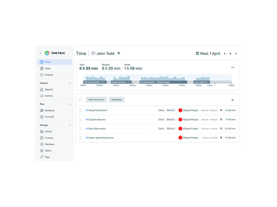277x207 pixels.
Task: Click the Members icon in sidebar
Action: point(42,144)
